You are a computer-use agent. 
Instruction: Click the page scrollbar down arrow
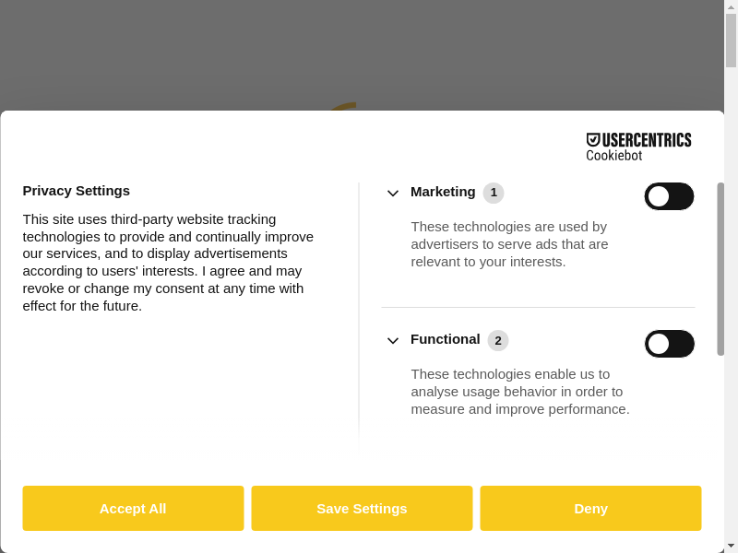[731, 546]
